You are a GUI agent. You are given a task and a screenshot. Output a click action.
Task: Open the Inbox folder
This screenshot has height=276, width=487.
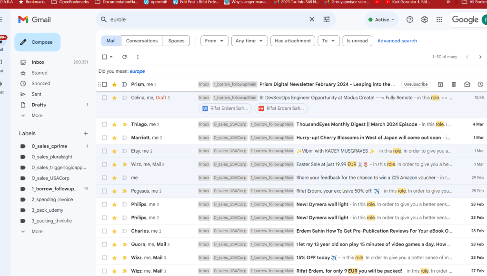(x=38, y=62)
